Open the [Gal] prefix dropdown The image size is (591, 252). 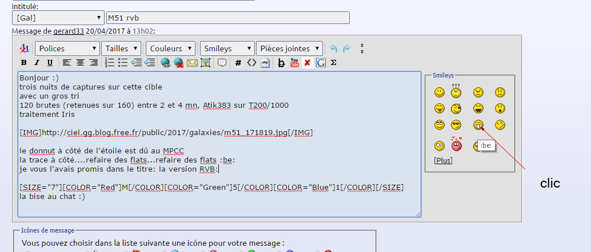click(x=58, y=18)
